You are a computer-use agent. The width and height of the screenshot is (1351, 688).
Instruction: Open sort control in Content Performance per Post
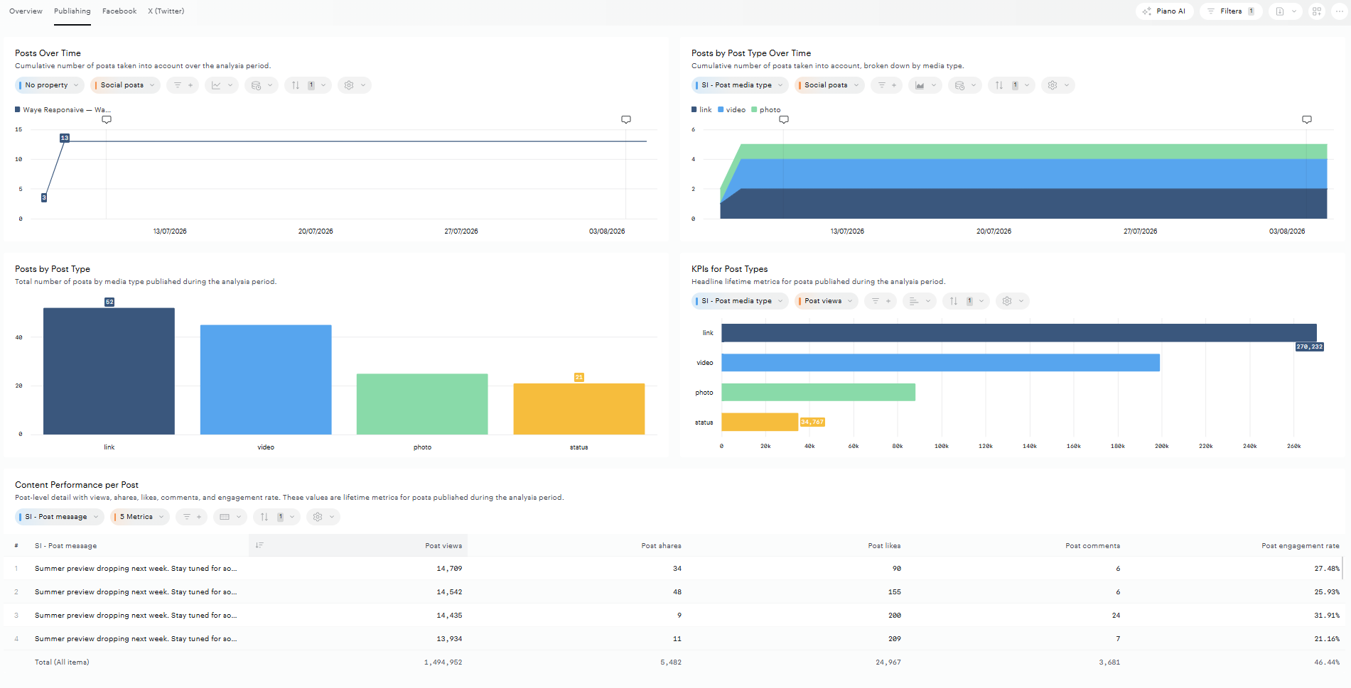276,517
